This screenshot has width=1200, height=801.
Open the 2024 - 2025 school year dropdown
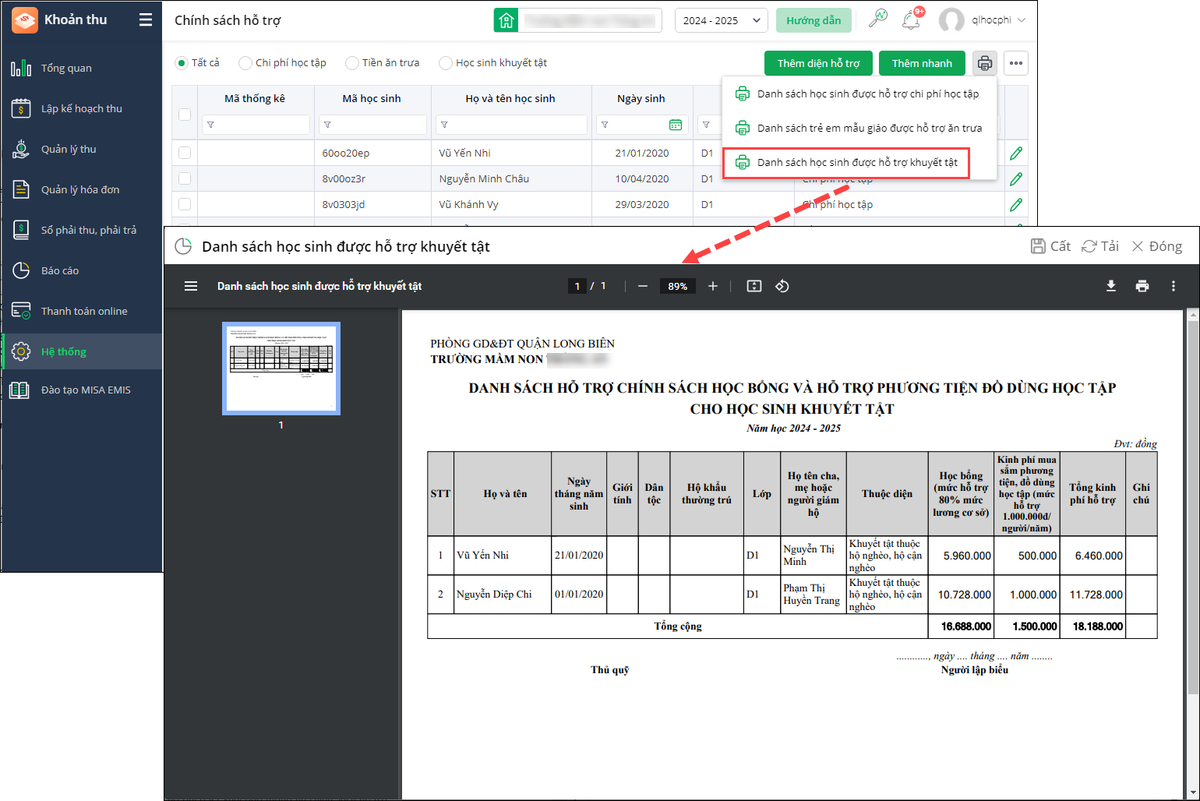[x=721, y=20]
